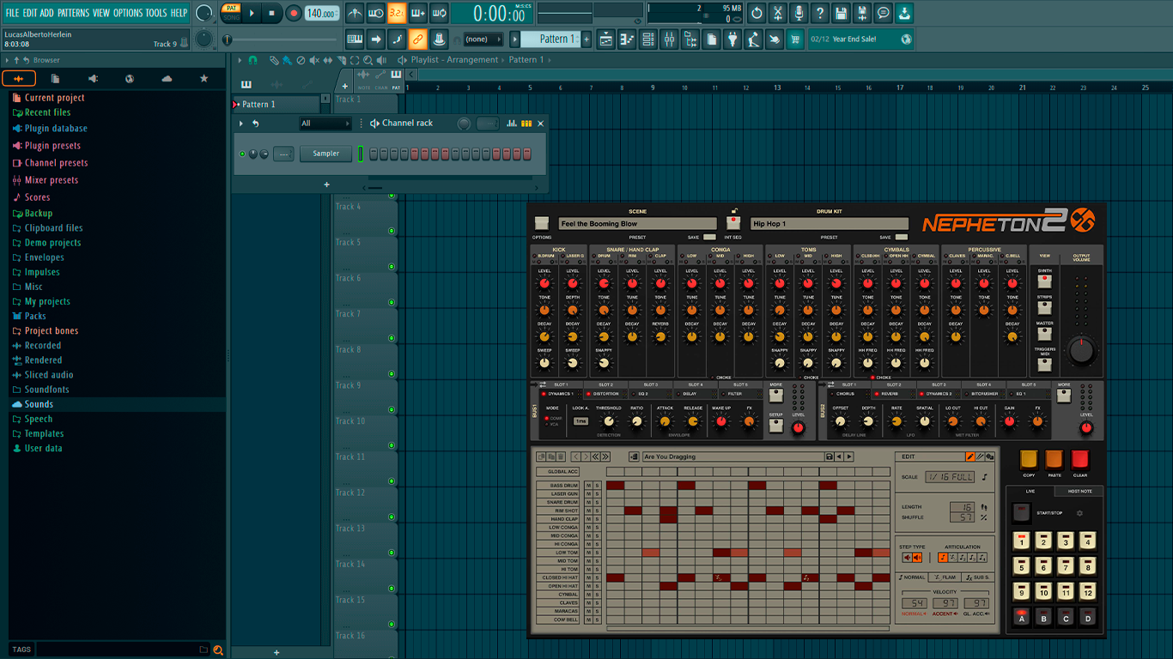Expand the Plugin database browser item

point(56,129)
